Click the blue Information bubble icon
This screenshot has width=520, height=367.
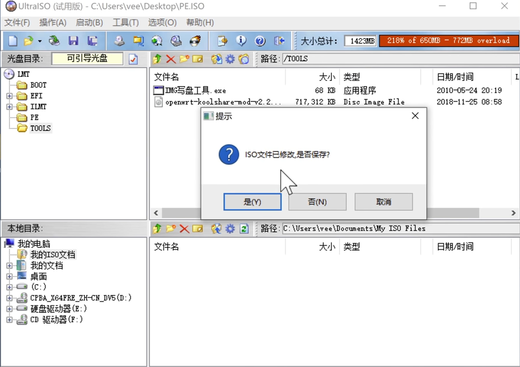pos(241,41)
